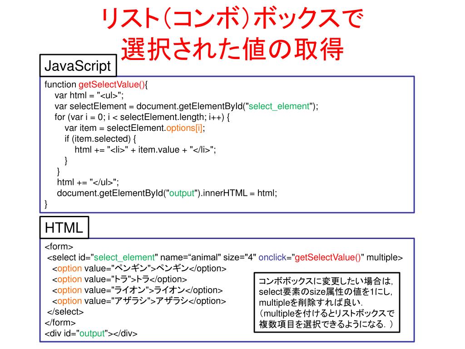Click the slide title リスト(コンボ)ボックスで
Image resolution: width=465 pixels, height=349 pixels.
point(232,18)
